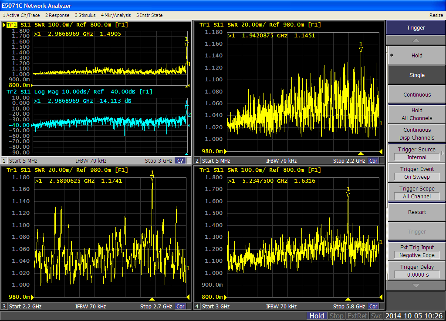
Task: Expand the Trigger Source submenu
Action: [x=416, y=154]
